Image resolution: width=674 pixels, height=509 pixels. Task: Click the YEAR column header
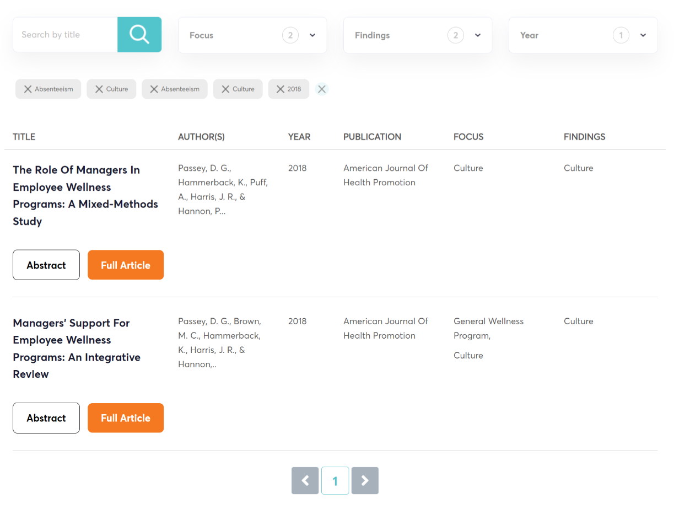click(299, 137)
